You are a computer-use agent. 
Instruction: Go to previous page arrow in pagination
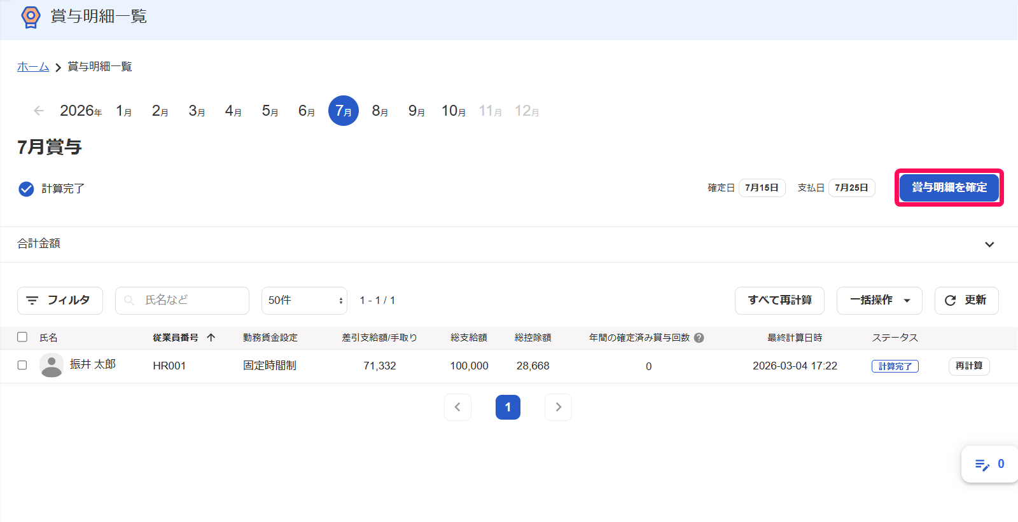pyautogui.click(x=457, y=407)
